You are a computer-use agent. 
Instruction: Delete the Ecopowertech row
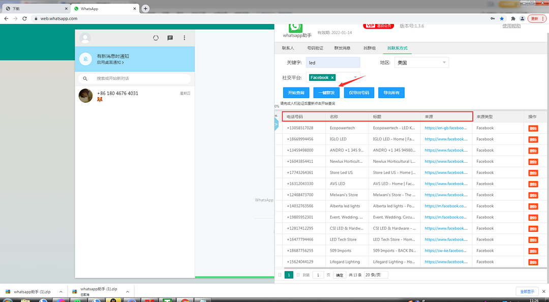[x=533, y=128]
